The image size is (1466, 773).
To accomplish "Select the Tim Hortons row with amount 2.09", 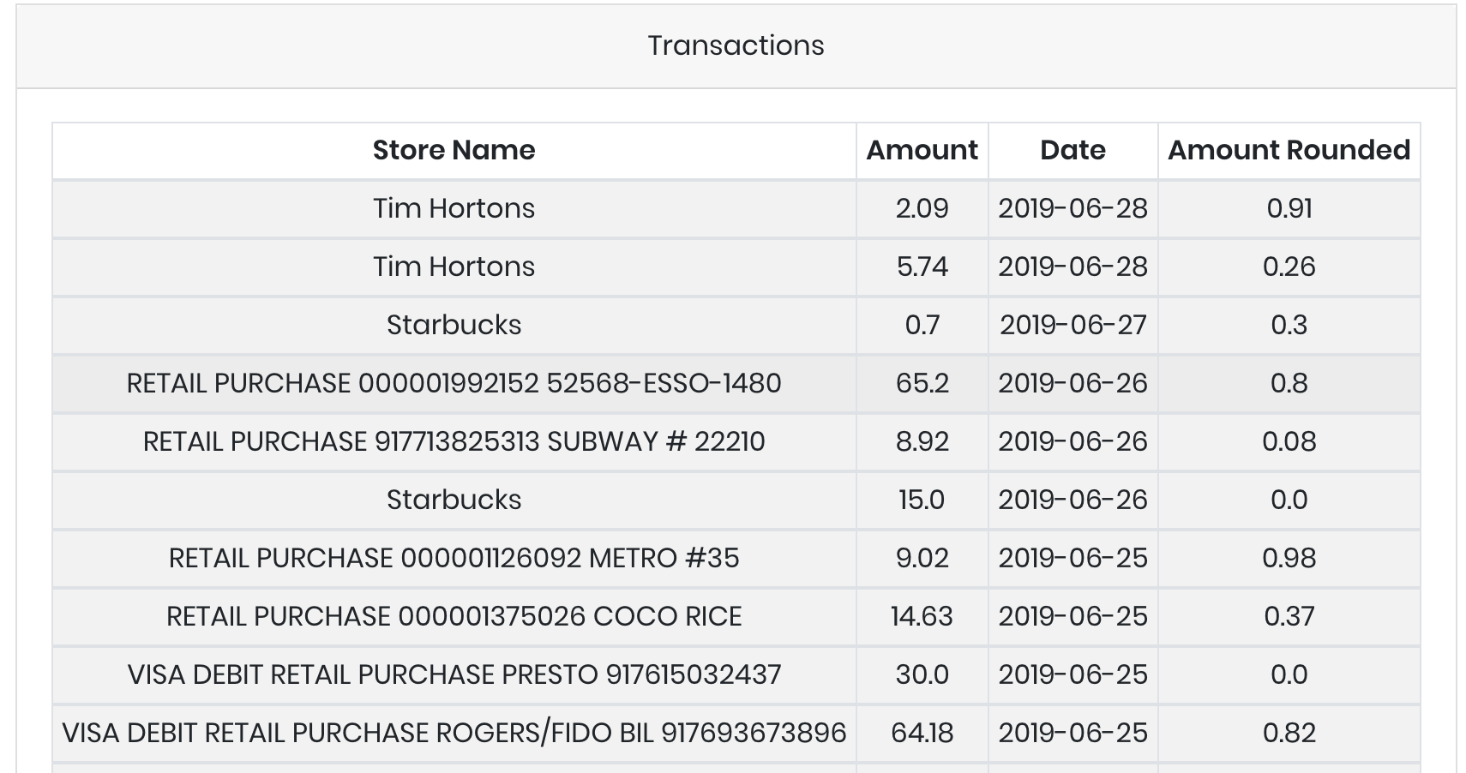I will point(454,208).
